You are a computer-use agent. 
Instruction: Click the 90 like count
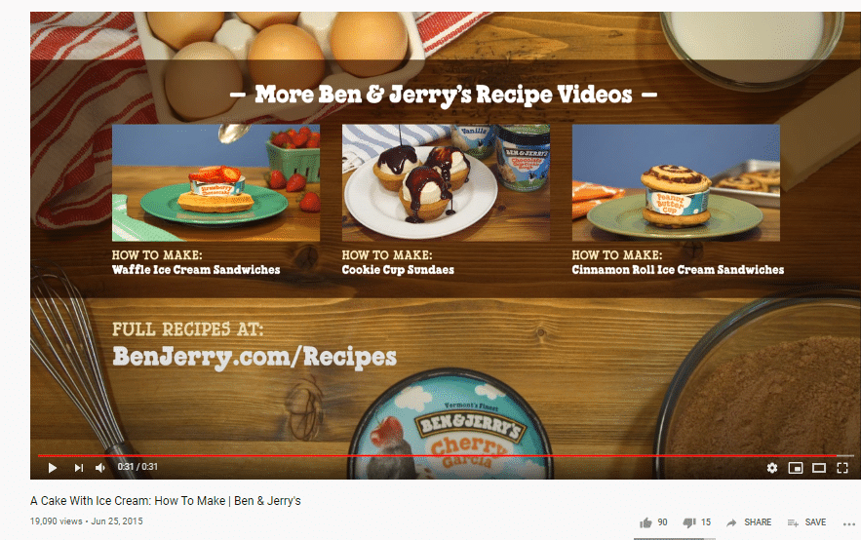662,522
